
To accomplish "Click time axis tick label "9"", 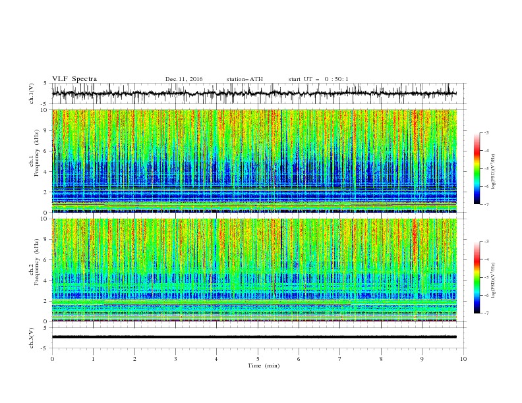I will tap(422, 359).
